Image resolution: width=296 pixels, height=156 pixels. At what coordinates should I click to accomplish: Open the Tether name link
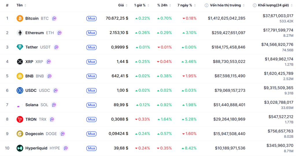pyautogui.click(x=32, y=47)
